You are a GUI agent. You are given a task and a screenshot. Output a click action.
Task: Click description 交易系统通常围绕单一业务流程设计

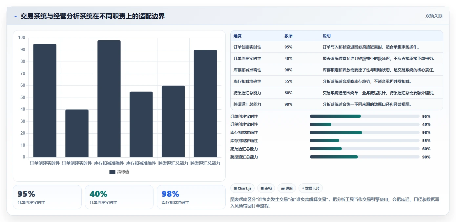(x=379, y=93)
